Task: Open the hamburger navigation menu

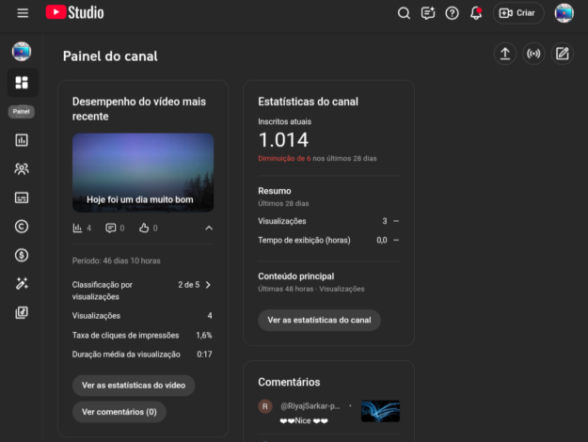Action: (x=23, y=13)
